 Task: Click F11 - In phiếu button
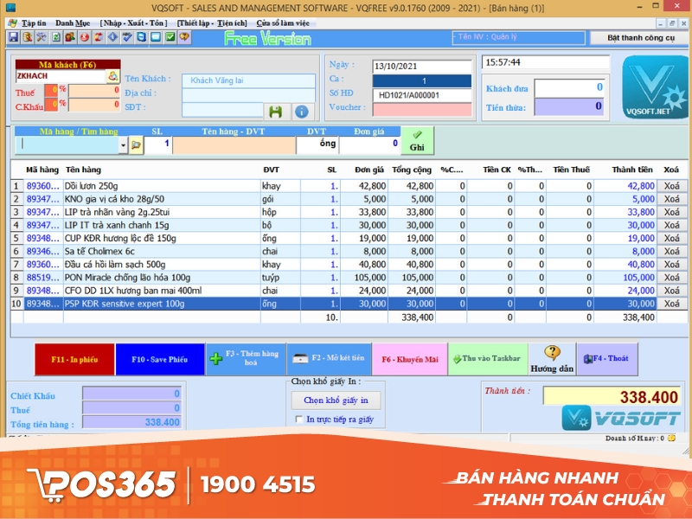tap(74, 359)
